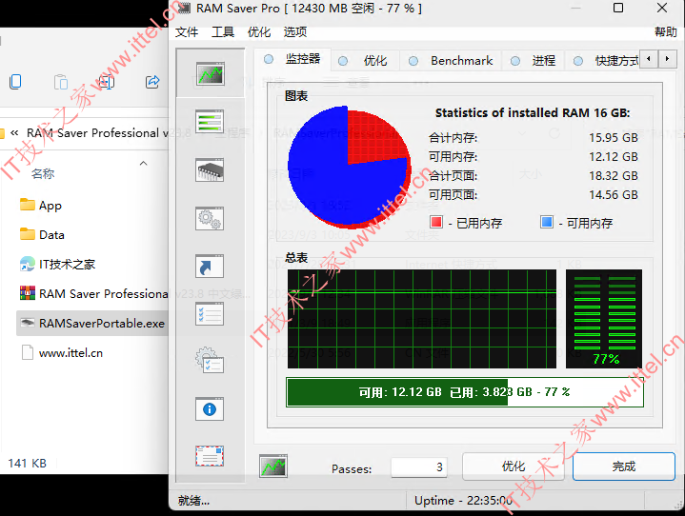Click the 合计页面 18.32 GB value
The width and height of the screenshot is (685, 516).
coord(614,175)
